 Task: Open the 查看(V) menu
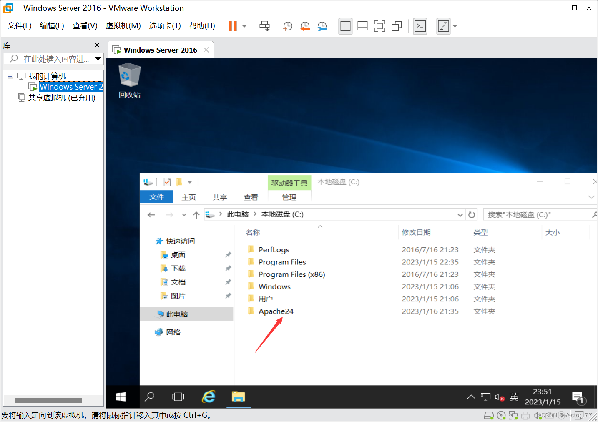(85, 26)
